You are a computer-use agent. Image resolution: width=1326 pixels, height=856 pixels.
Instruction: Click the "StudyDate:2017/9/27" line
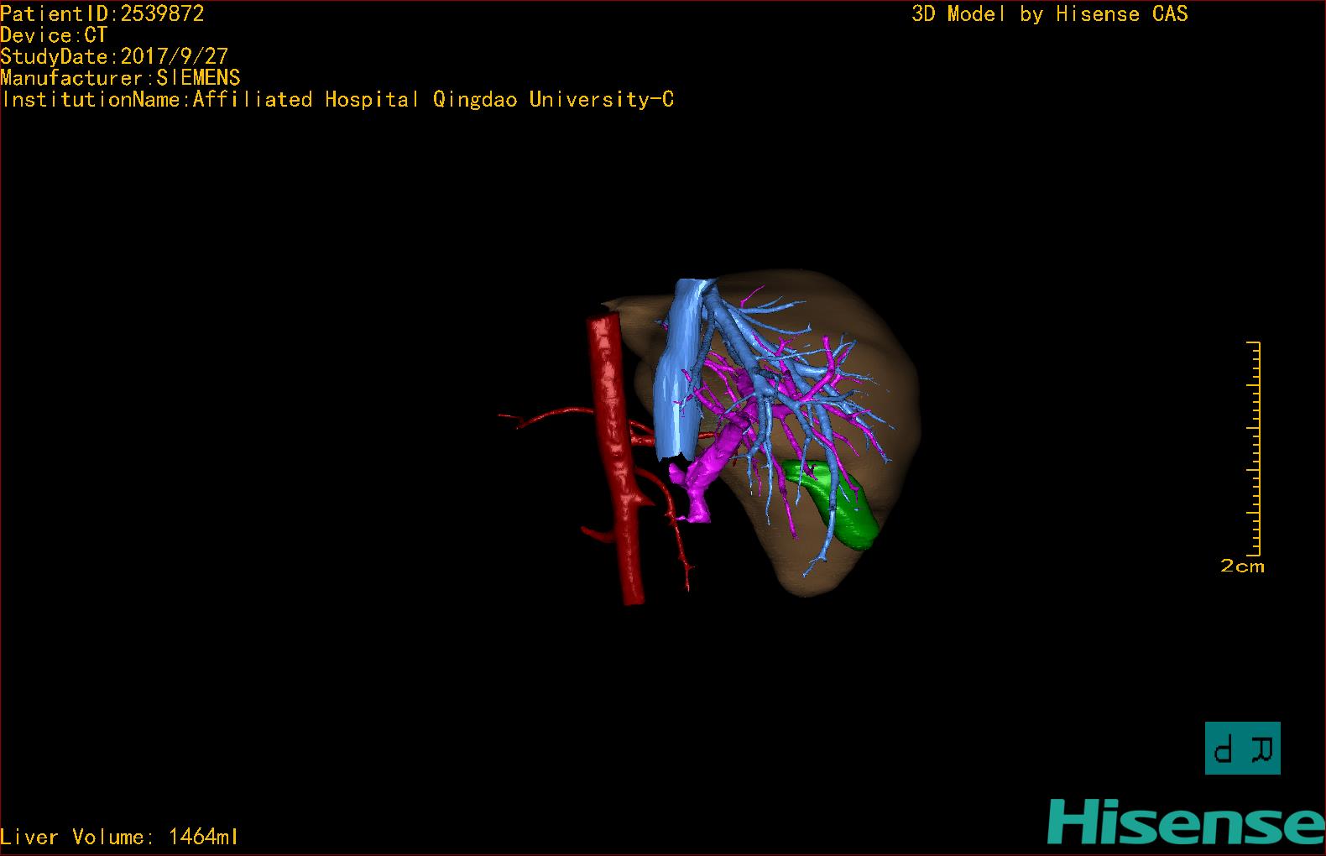click(114, 56)
